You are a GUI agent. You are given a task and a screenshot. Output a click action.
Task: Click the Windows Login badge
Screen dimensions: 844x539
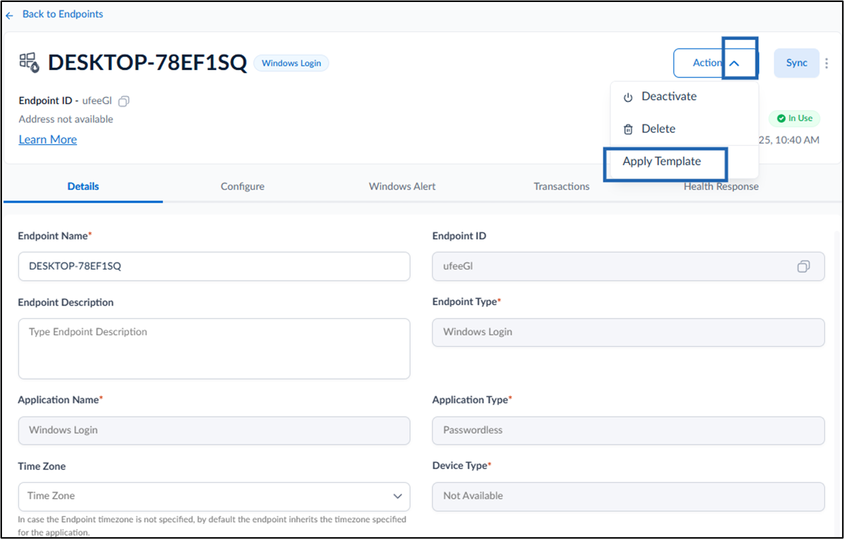pos(291,63)
